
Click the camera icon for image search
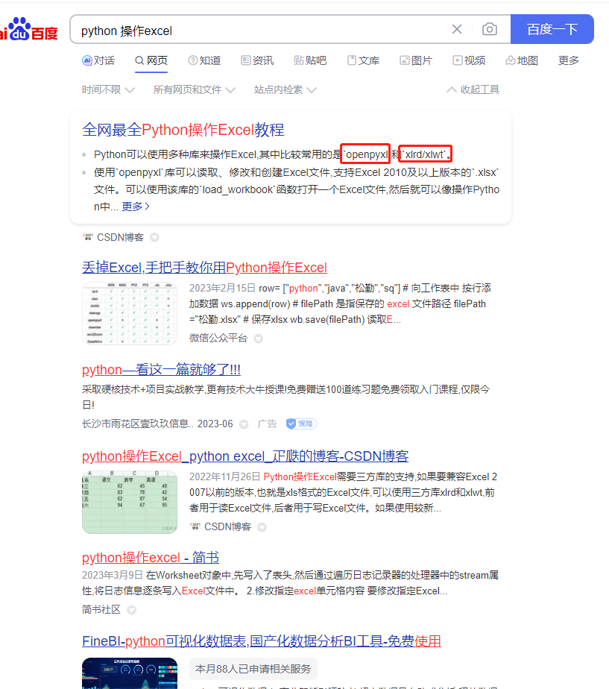click(x=490, y=28)
